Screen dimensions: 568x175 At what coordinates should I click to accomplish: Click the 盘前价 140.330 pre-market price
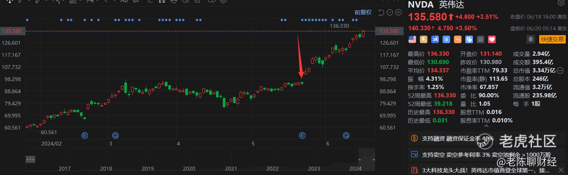point(419,28)
